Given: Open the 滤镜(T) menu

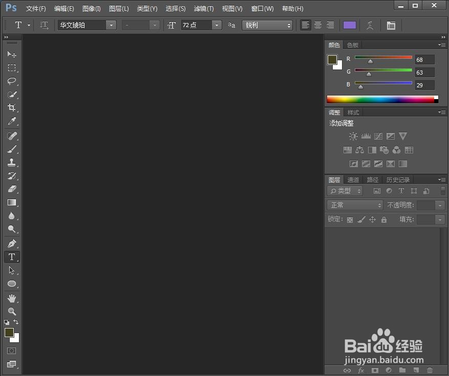Looking at the screenshot, I should click(204, 9).
